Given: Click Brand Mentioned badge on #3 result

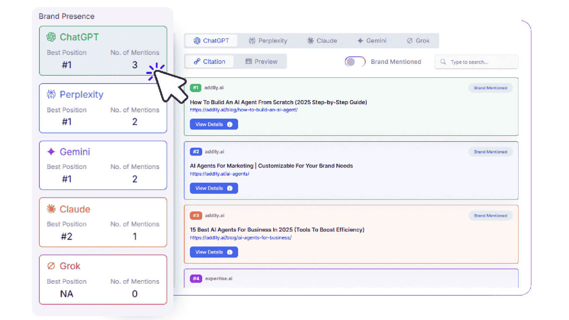Looking at the screenshot, I should [x=490, y=215].
